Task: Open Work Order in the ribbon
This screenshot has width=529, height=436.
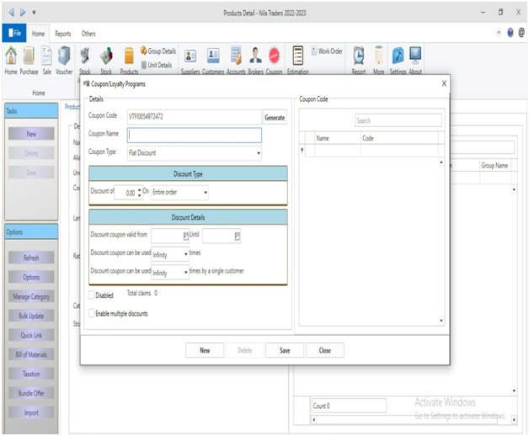Action: click(x=327, y=51)
